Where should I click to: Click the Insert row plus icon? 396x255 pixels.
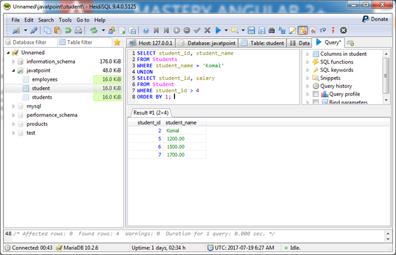[x=176, y=31]
